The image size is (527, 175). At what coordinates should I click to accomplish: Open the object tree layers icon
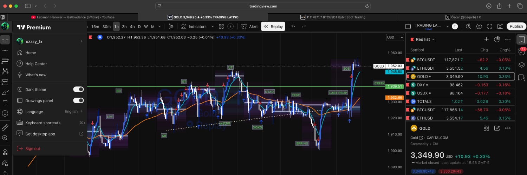point(522,65)
